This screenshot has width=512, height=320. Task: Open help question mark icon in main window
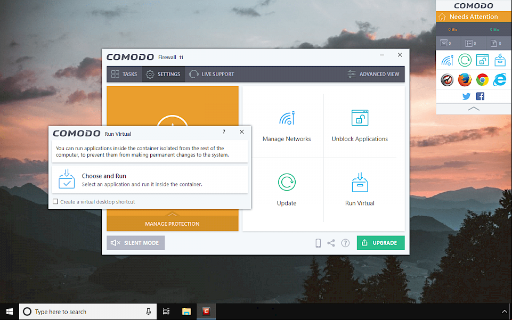345,243
